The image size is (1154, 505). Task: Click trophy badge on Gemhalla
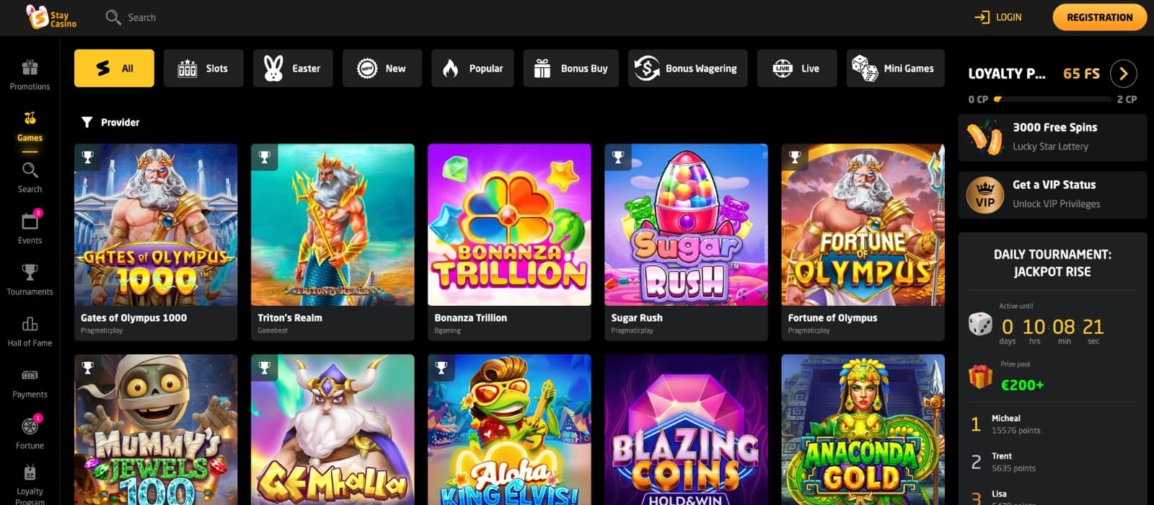264,367
